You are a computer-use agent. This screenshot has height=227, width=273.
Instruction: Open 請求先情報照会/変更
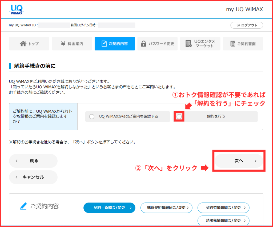pyautogui.click(x=223, y=221)
